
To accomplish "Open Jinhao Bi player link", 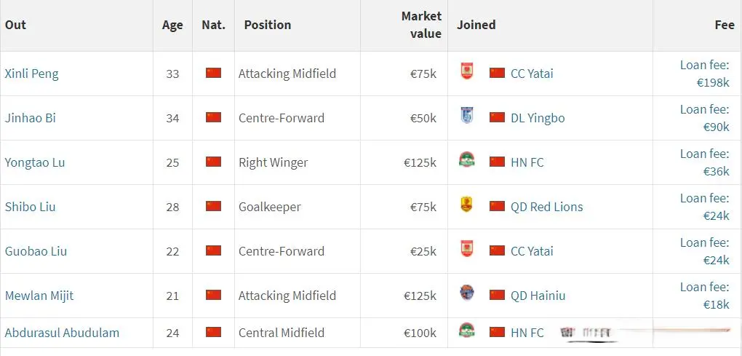I will pos(31,118).
